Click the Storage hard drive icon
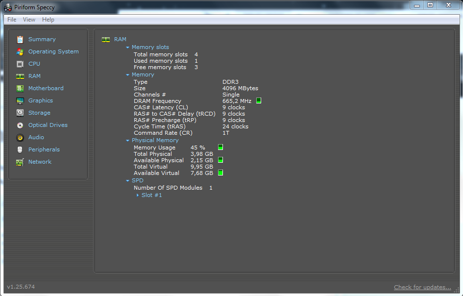The height and width of the screenshot is (296, 463). point(20,113)
